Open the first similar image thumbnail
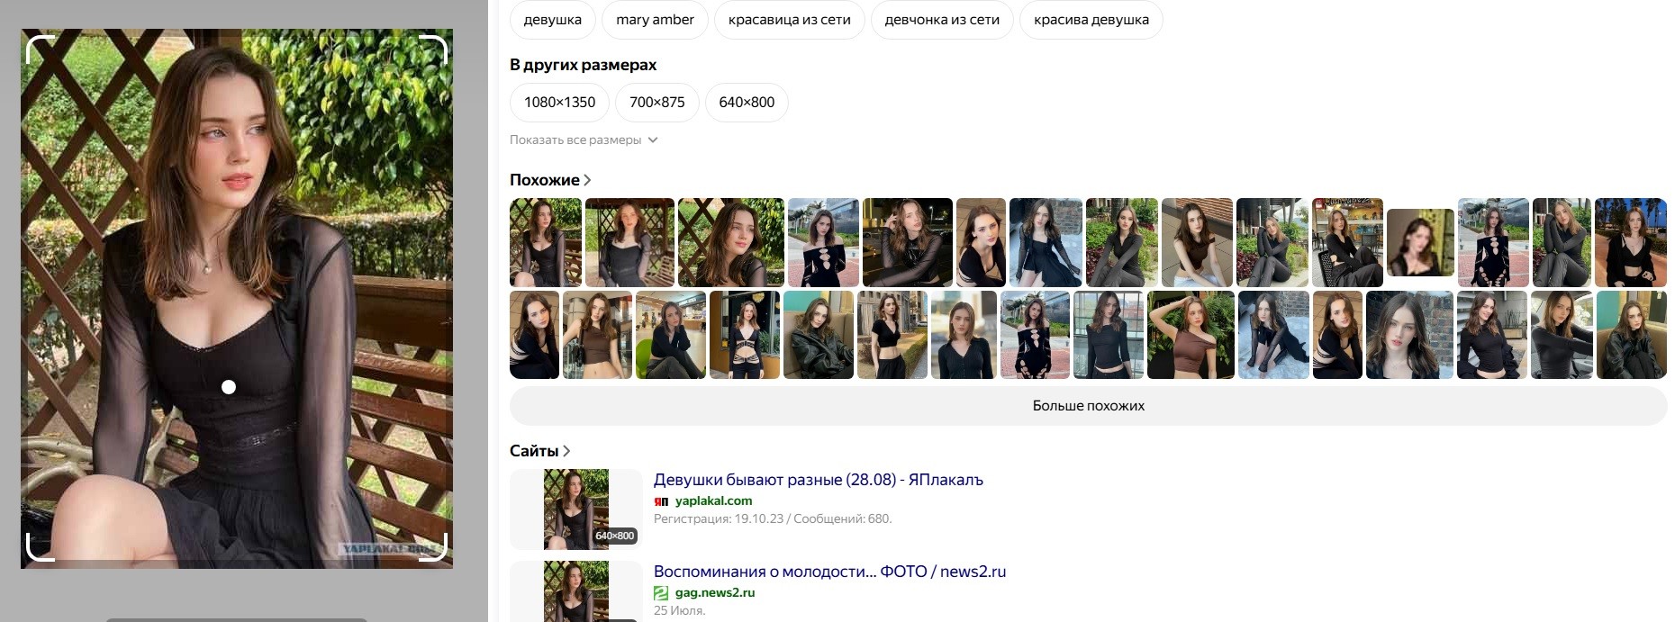This screenshot has height=622, width=1675. [x=546, y=242]
